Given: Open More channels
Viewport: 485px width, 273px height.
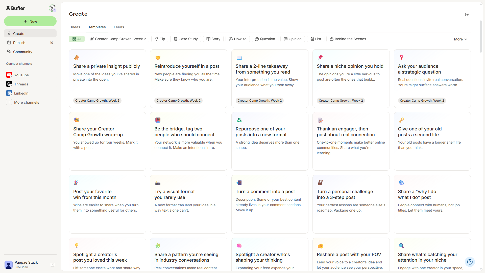Looking at the screenshot, I should pos(30,102).
